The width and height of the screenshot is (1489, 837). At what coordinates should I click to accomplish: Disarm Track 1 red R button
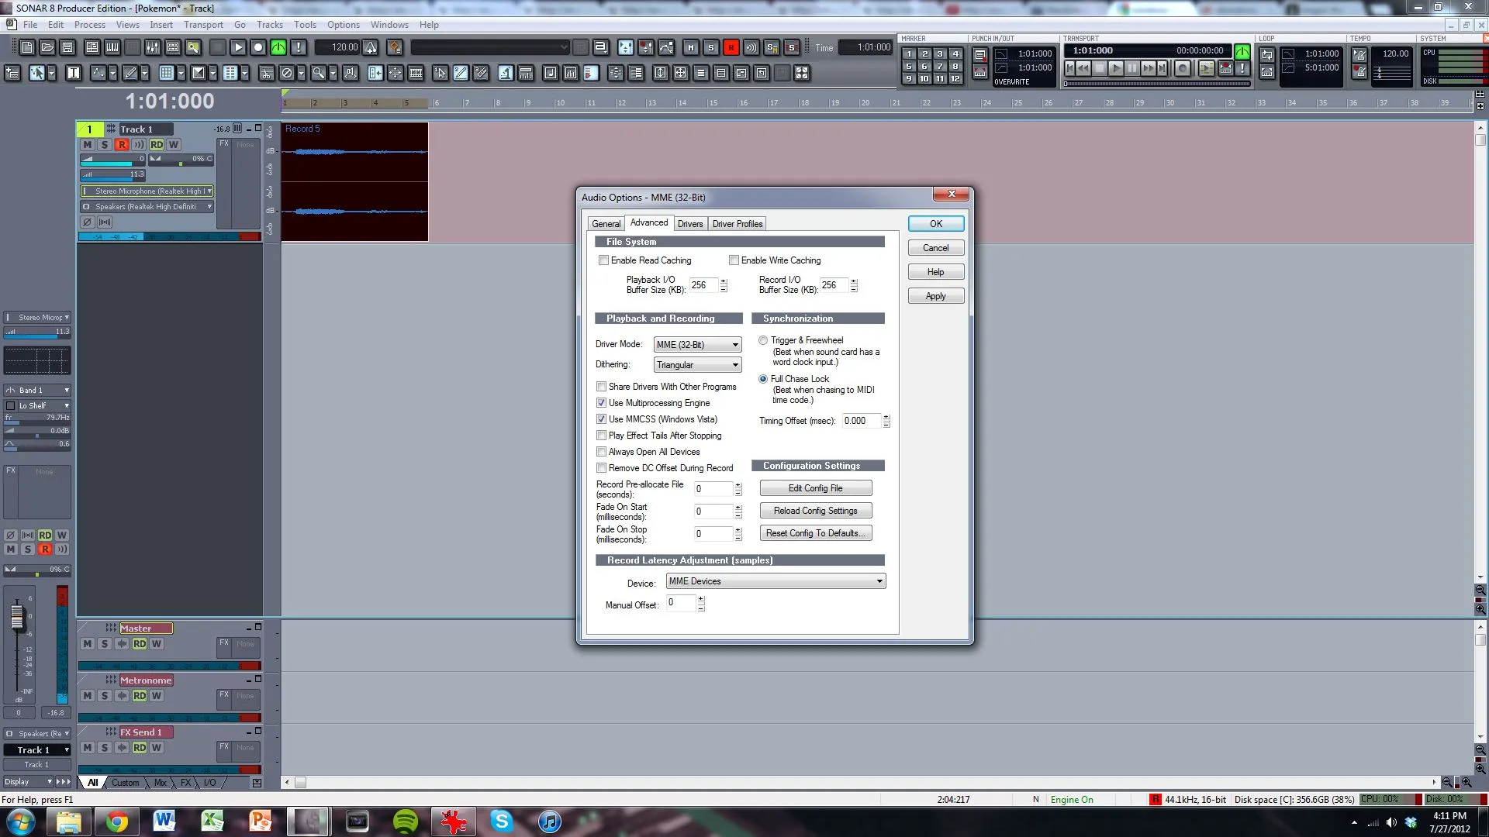[122, 145]
